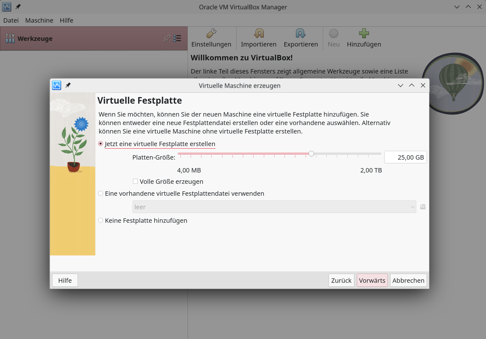Select Keine Festplatte hinzufügen option
The width and height of the screenshot is (486, 339).
point(143,221)
